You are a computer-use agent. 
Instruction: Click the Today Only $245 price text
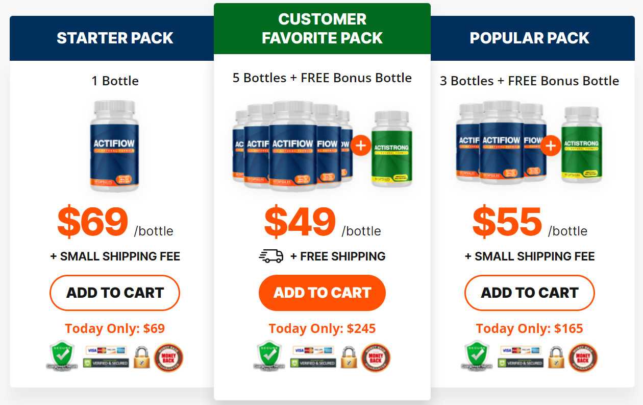pyautogui.click(x=322, y=328)
